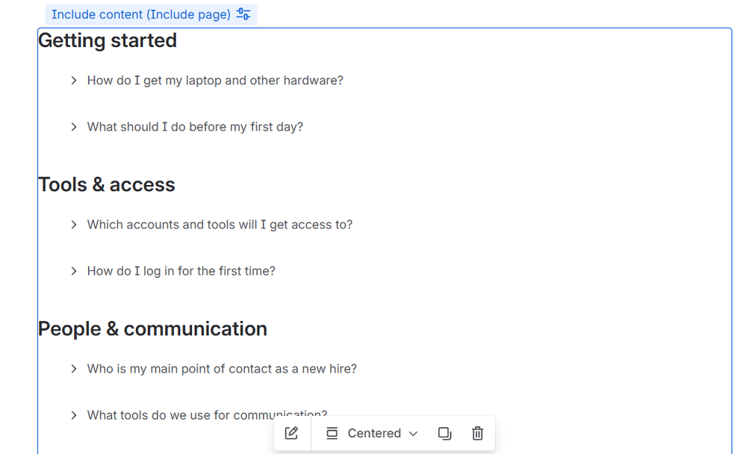Click the centered alignment icon in the toolbar
The height and width of the screenshot is (454, 746).
coord(331,433)
